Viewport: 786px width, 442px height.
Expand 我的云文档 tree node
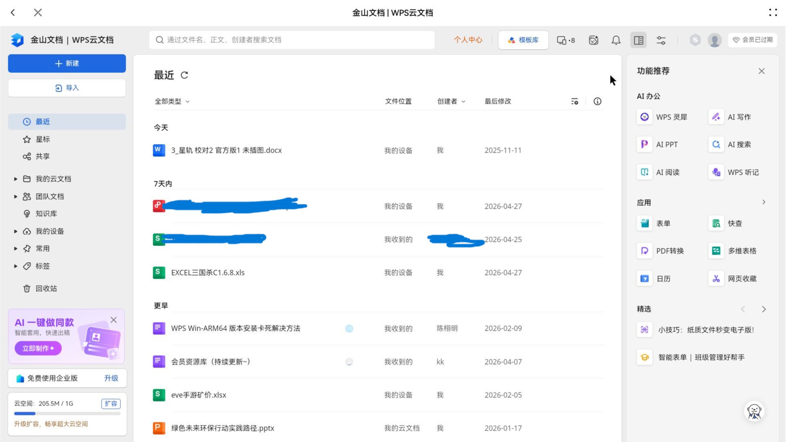16,179
